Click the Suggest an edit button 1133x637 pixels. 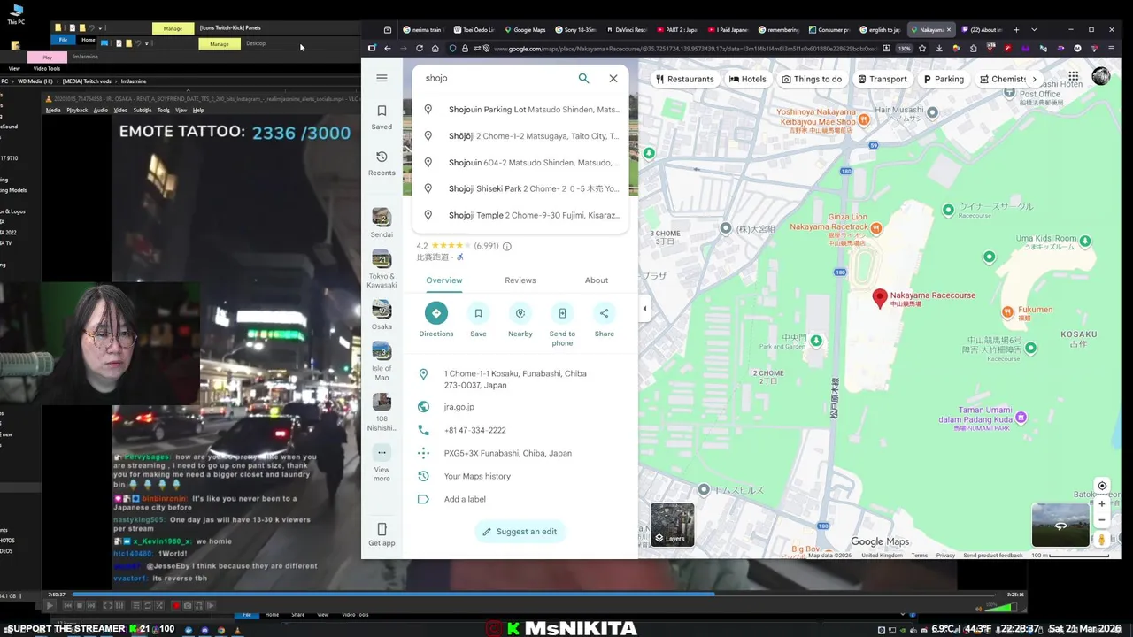[520, 532]
